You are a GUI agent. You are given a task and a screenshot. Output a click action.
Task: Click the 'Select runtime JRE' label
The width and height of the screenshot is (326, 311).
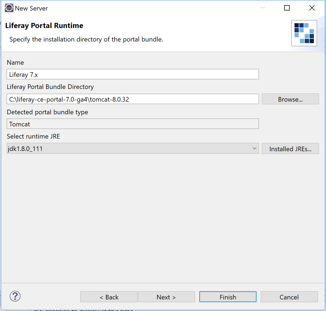[x=33, y=136]
